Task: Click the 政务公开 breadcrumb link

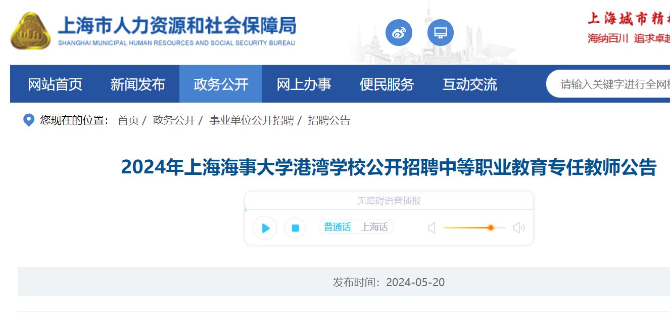Action: (x=174, y=120)
